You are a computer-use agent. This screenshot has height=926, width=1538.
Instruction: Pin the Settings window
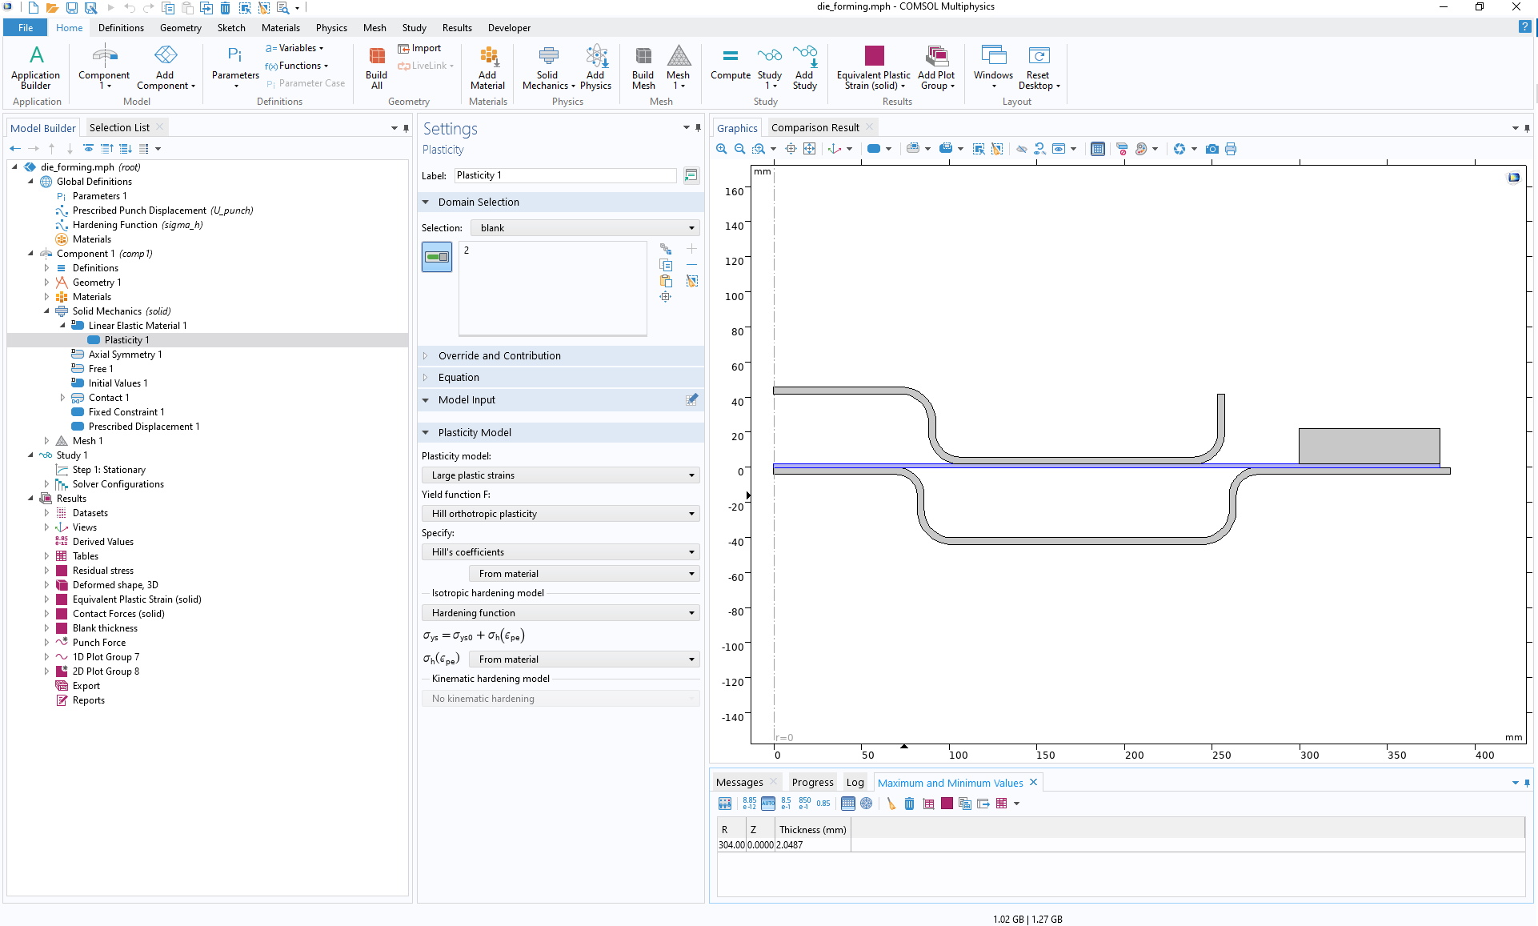coord(697,127)
